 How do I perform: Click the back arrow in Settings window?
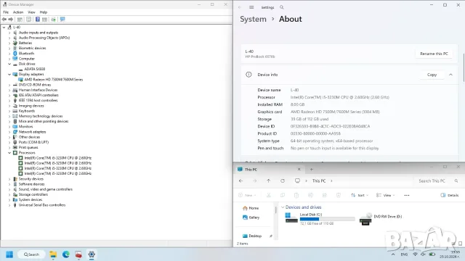point(240,7)
